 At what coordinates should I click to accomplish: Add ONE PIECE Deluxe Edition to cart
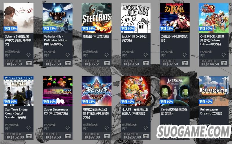coord(224,63)
